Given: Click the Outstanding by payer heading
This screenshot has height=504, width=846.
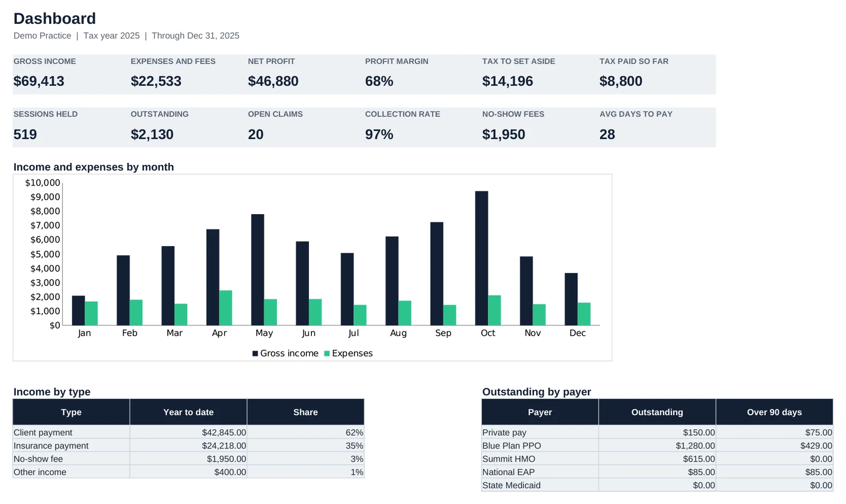Looking at the screenshot, I should click(x=537, y=392).
